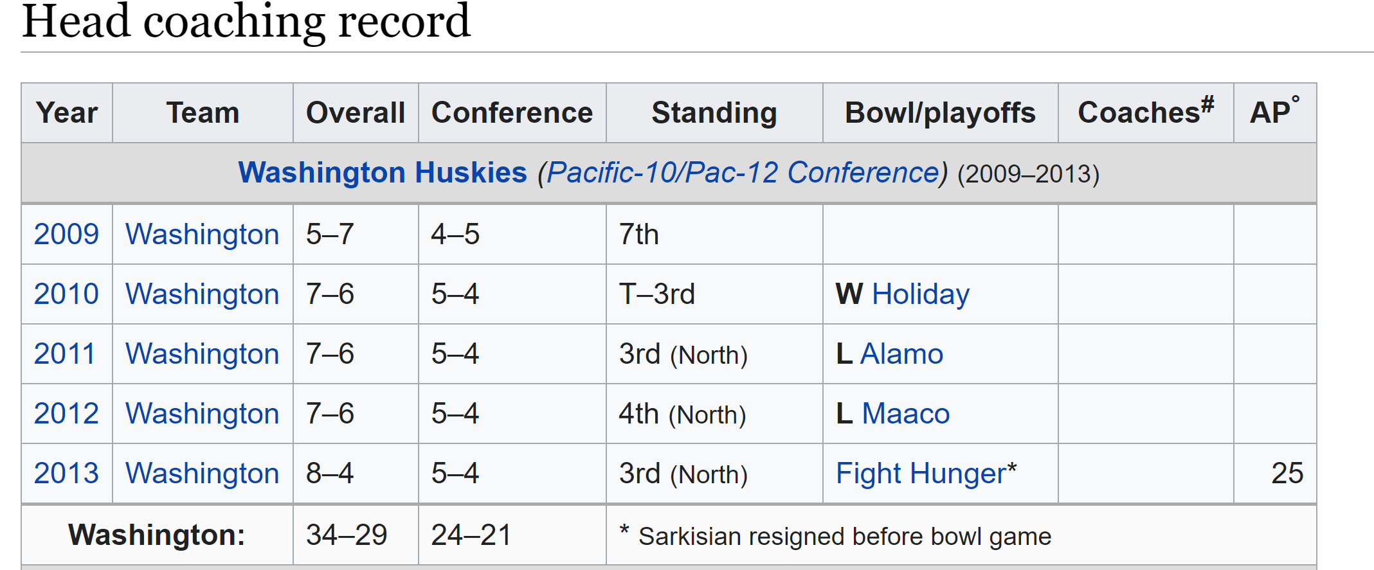Click Washington team link in 2013 row
Image resolution: width=1374 pixels, height=570 pixels.
pos(202,474)
